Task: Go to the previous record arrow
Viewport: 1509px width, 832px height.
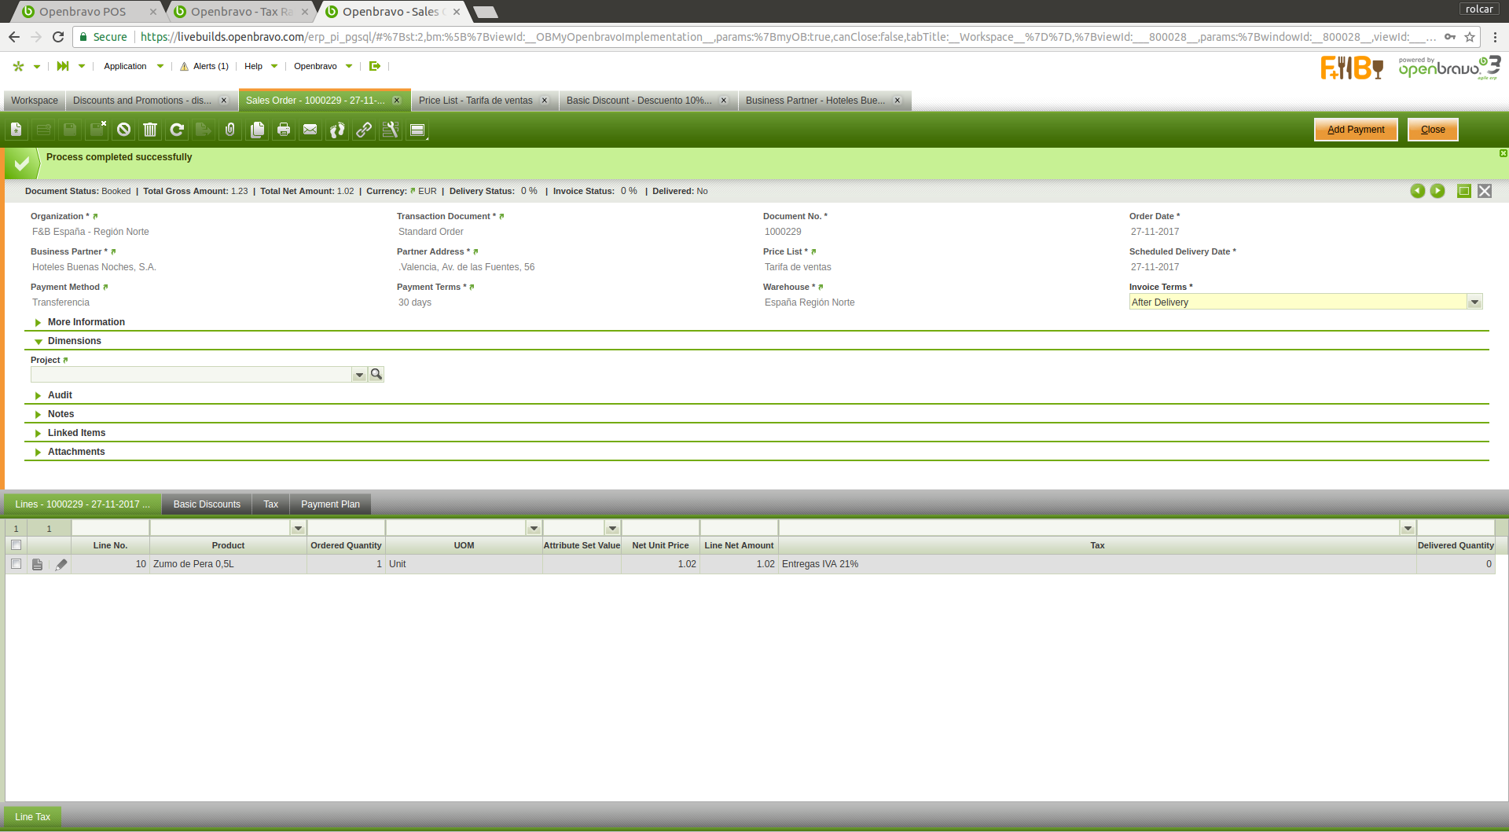Action: pos(1418,191)
